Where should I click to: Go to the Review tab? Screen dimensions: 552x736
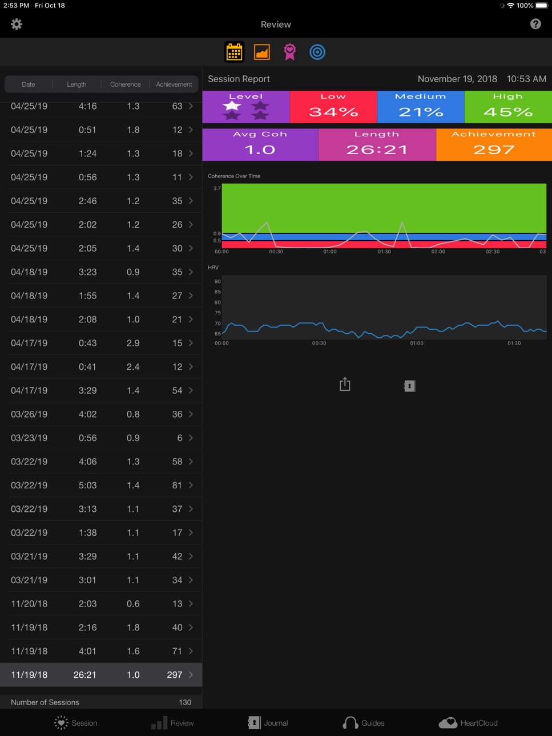[172, 723]
